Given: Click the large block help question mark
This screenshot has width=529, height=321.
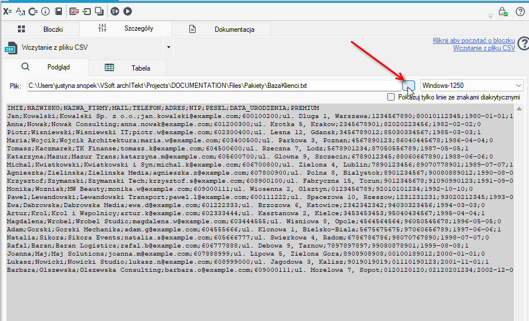Looking at the screenshot, I should 523,43.
